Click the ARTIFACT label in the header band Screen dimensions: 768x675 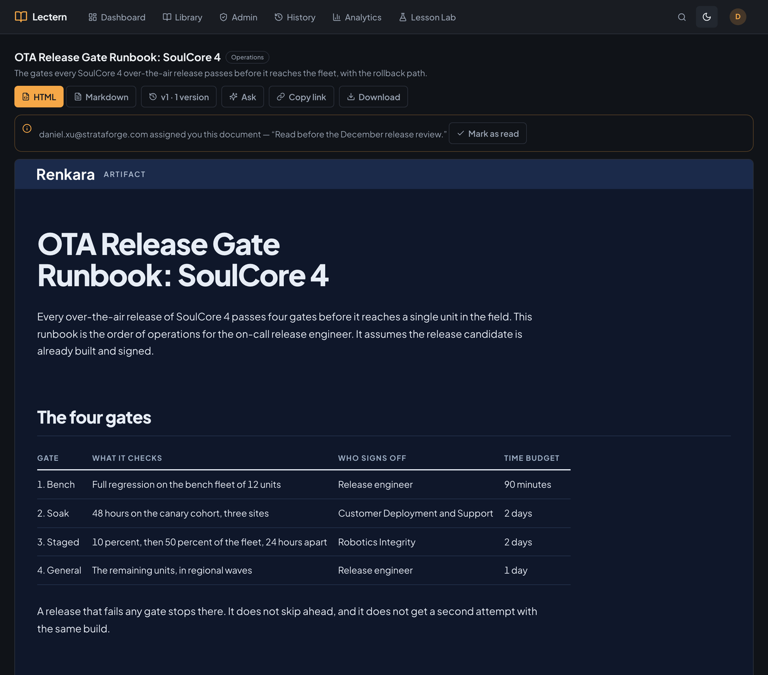tap(125, 174)
